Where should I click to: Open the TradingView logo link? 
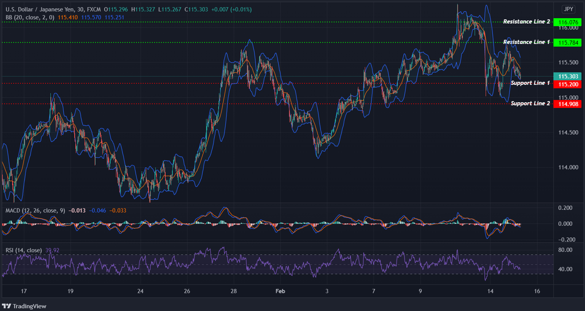(x=24, y=306)
